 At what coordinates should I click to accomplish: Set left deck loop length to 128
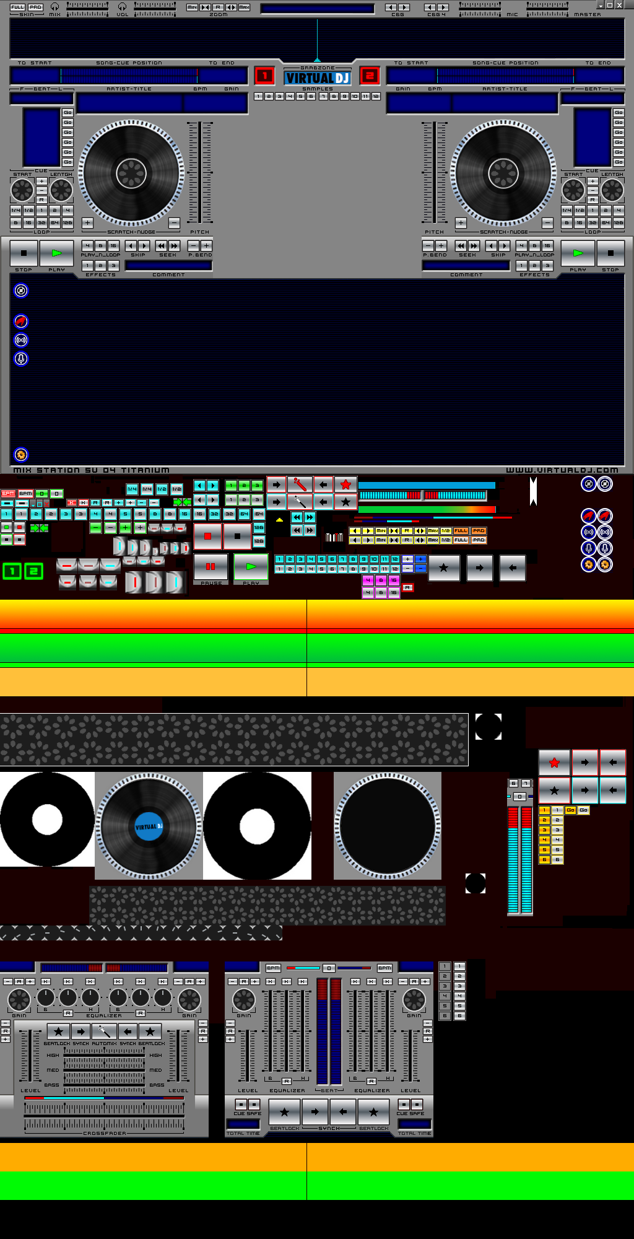point(67,222)
